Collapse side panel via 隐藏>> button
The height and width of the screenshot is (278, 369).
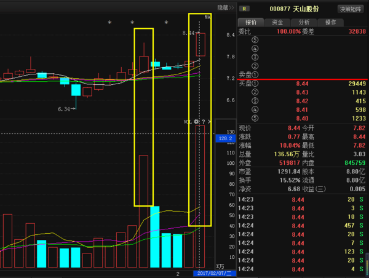click(x=226, y=8)
